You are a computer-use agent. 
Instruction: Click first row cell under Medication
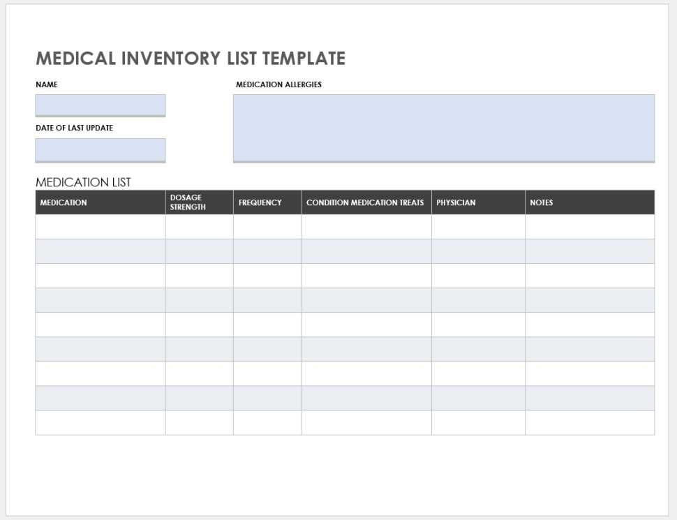click(101, 227)
